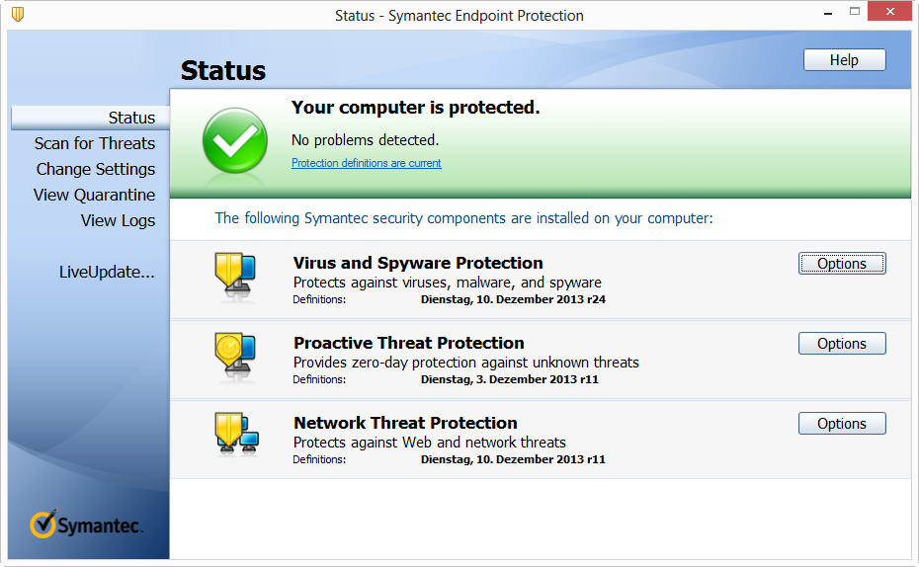Click the Virus and Spyware Protection shield icon

[235, 278]
